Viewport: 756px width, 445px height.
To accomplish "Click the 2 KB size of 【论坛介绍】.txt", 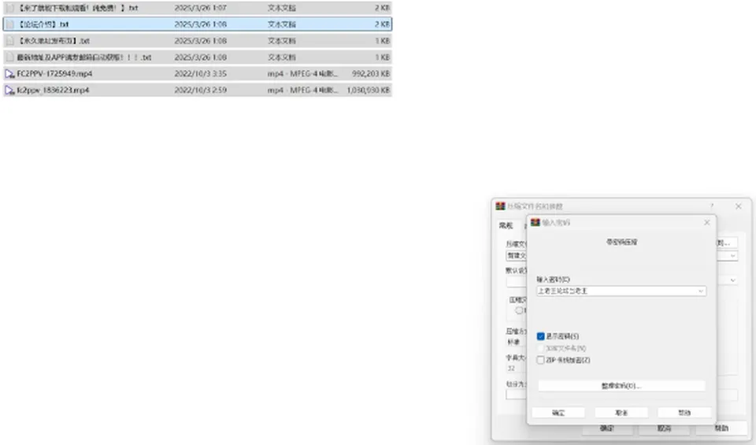I will click(383, 24).
